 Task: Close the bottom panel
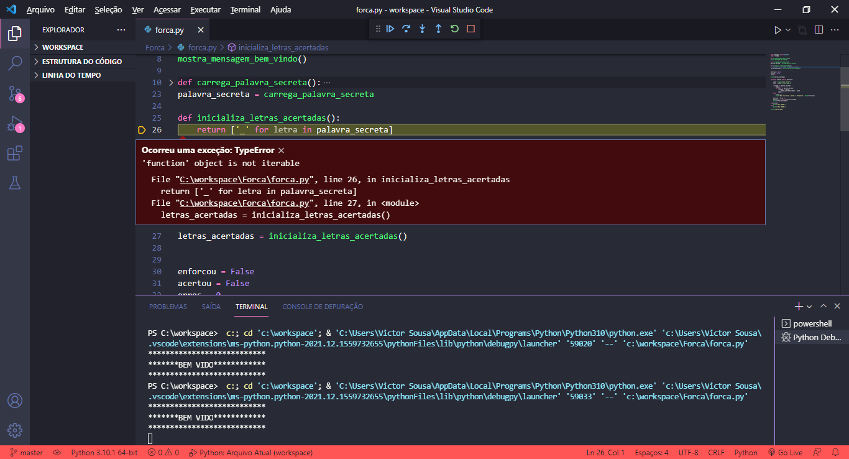click(837, 307)
